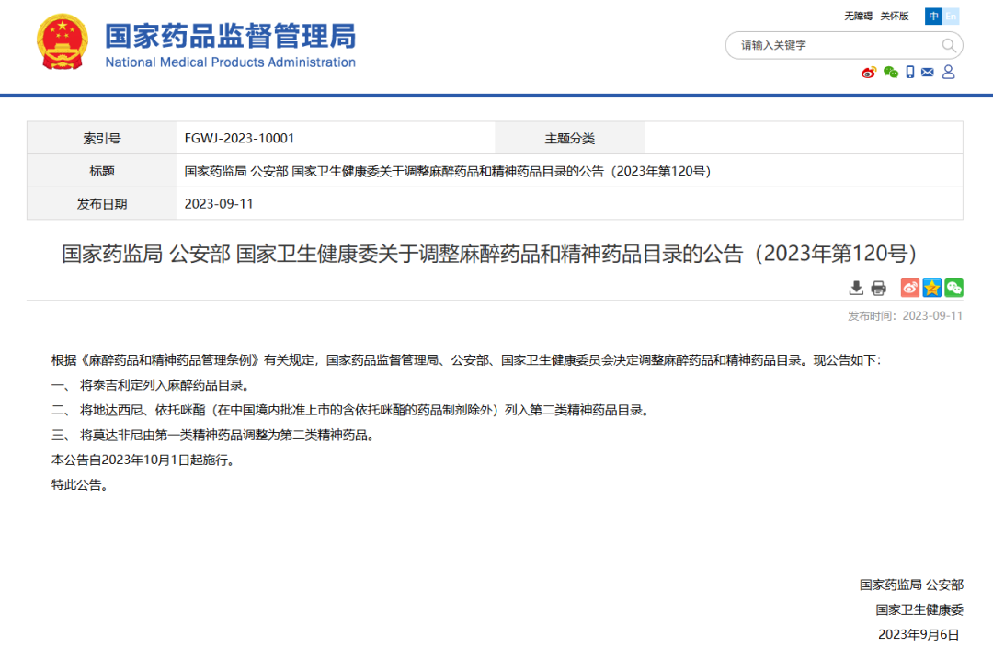The width and height of the screenshot is (993, 670).
Task: Print the announcement using the printer icon
Action: pos(878,287)
